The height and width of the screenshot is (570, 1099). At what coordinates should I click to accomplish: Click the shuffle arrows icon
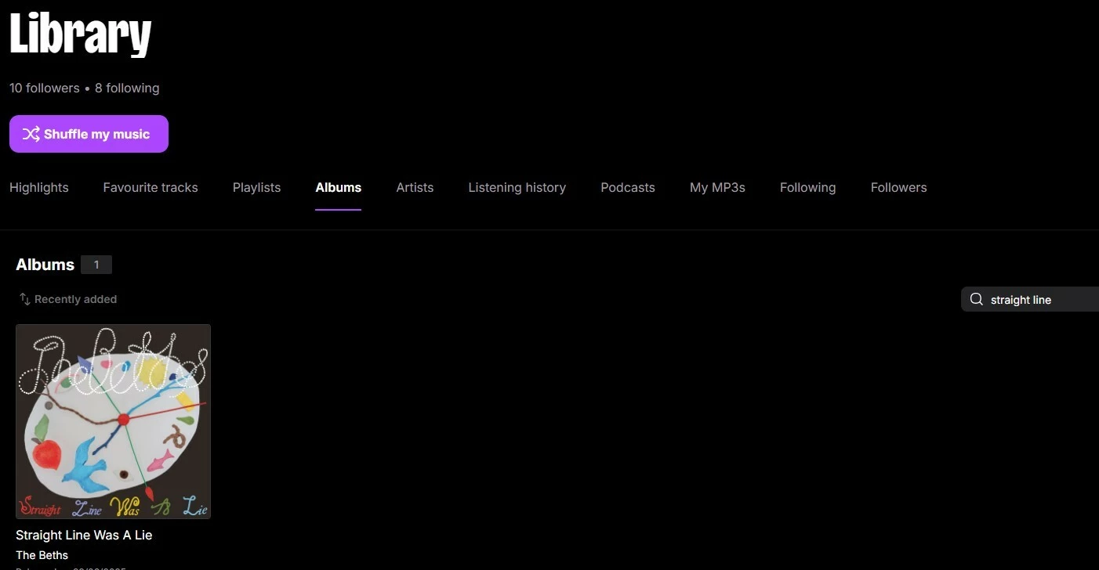point(31,134)
